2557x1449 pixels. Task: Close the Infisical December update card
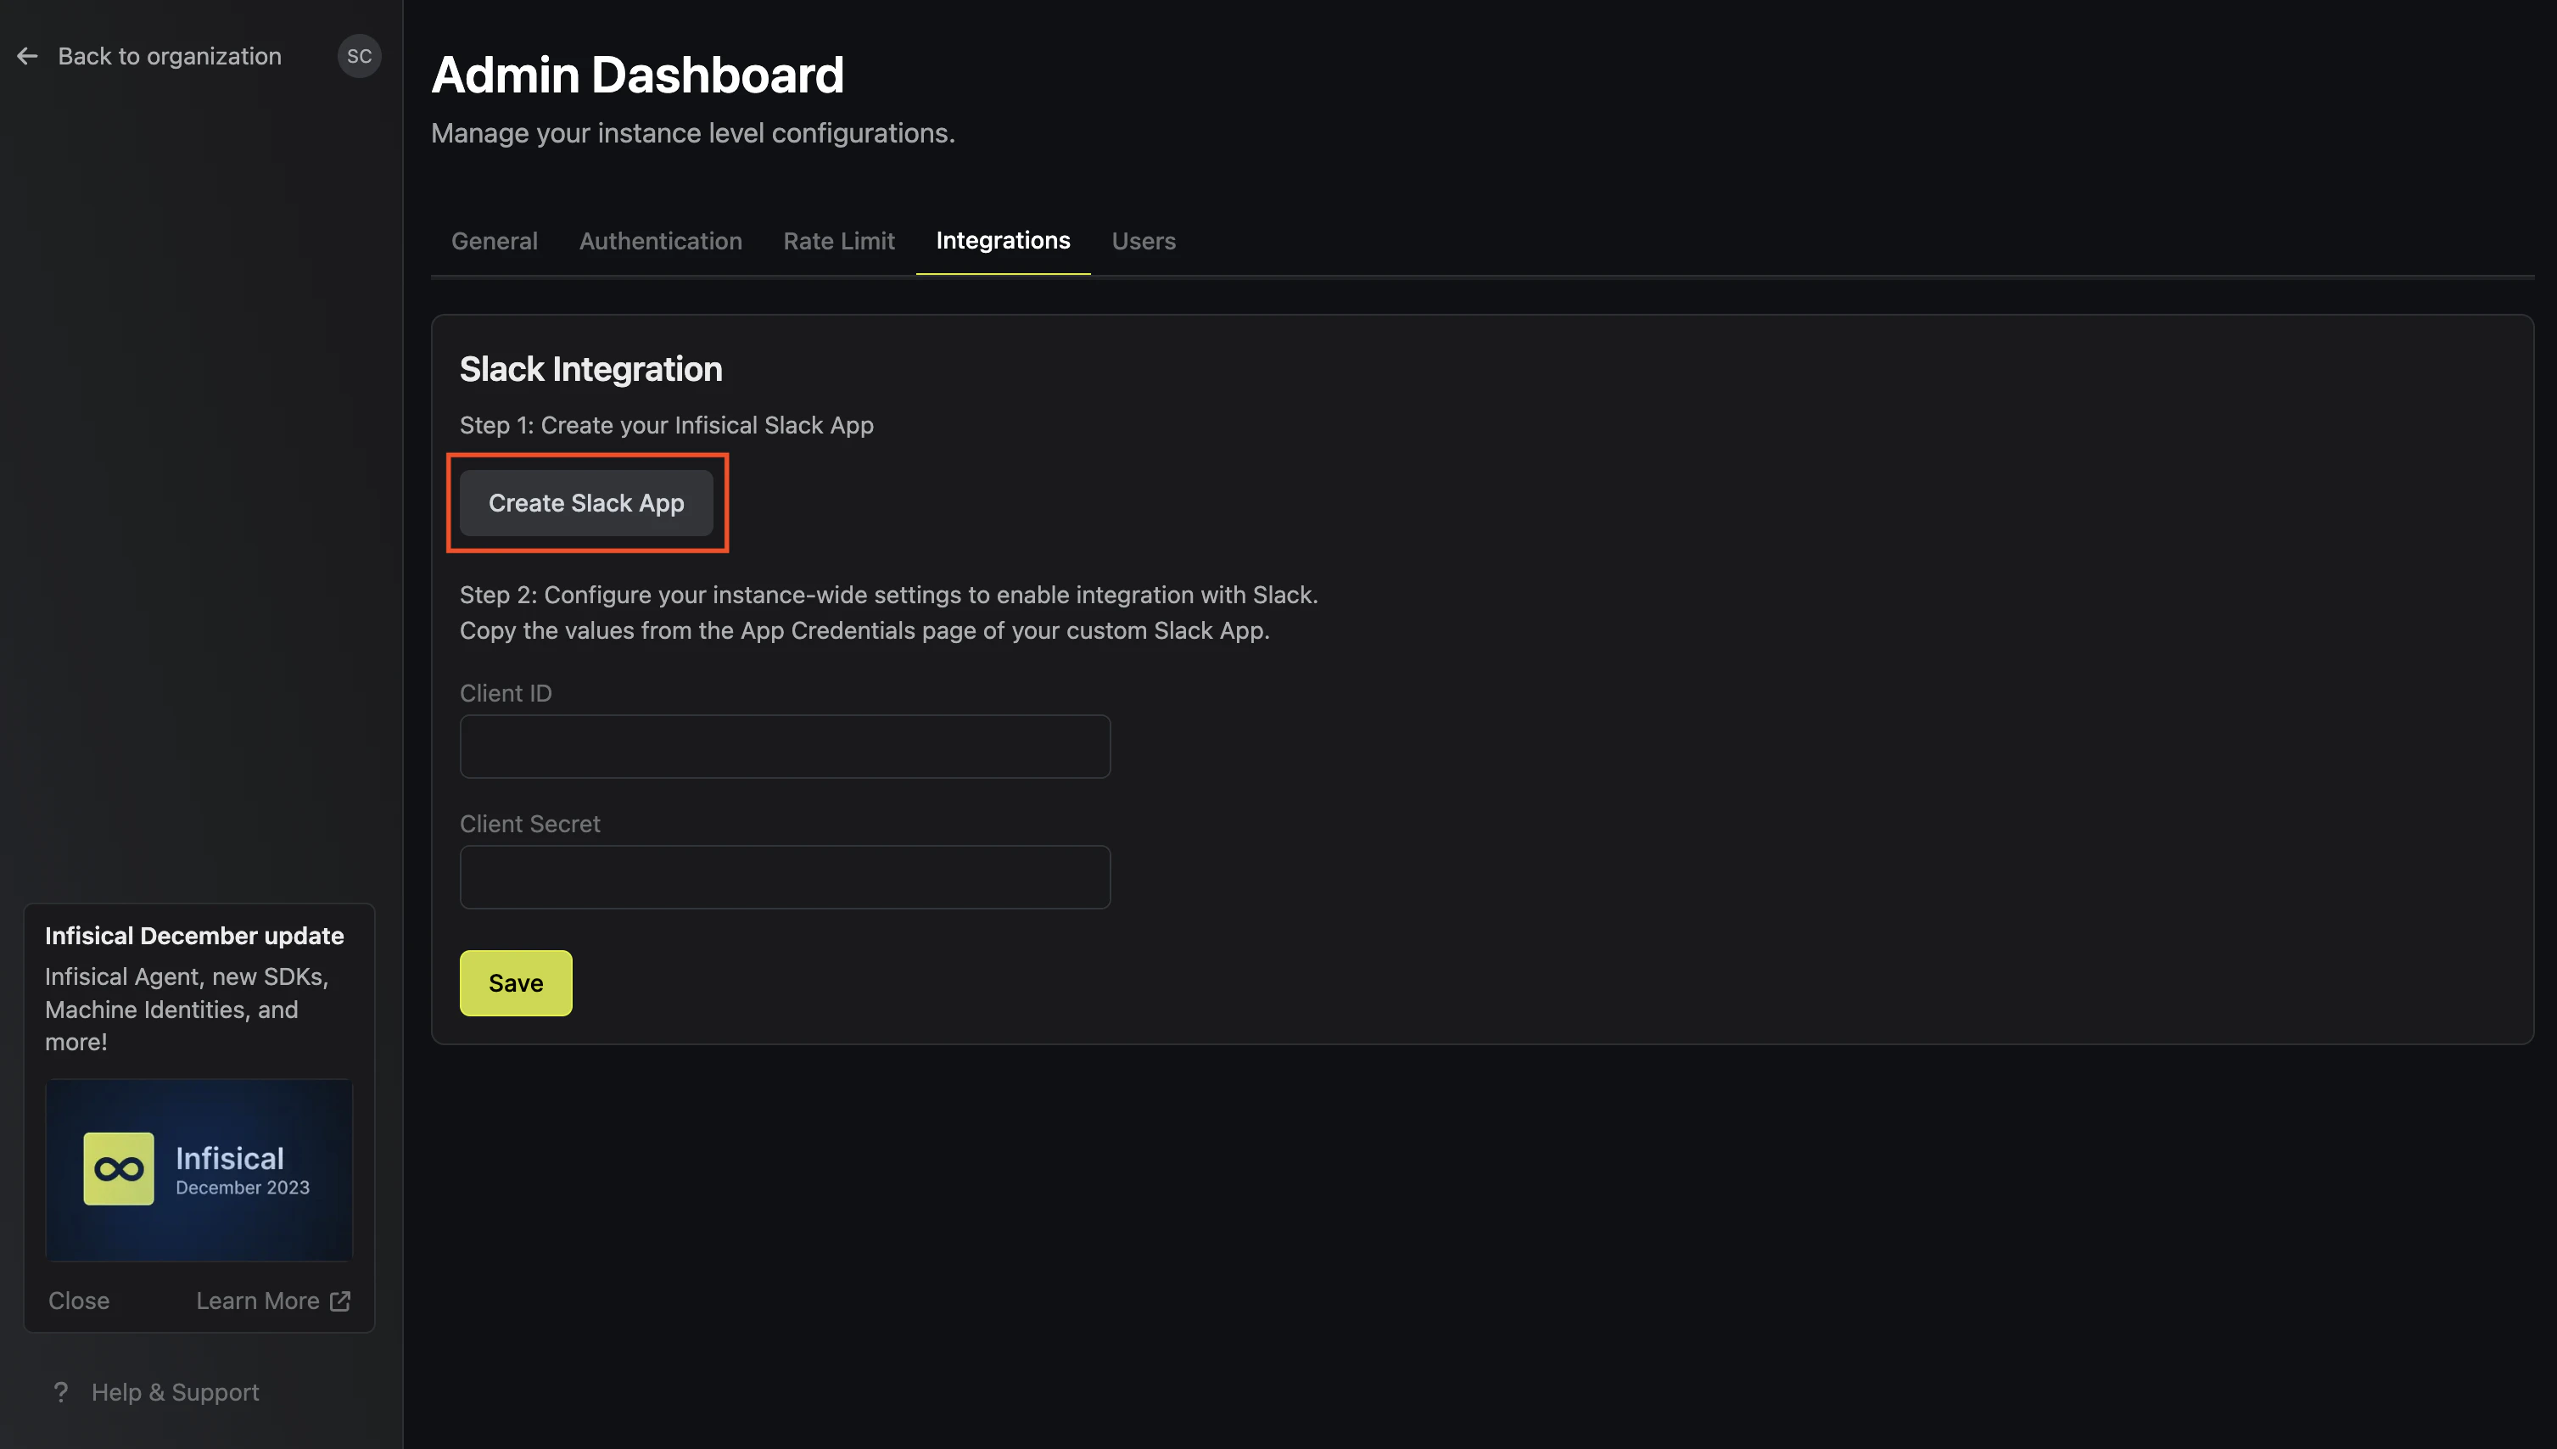click(x=79, y=1301)
